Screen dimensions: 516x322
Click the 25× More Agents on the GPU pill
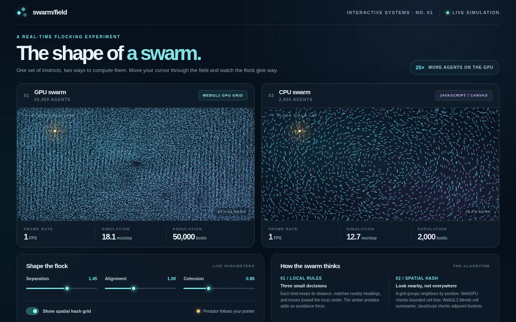(x=454, y=68)
